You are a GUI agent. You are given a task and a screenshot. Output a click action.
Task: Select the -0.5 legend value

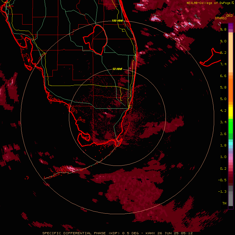(x=222, y=180)
